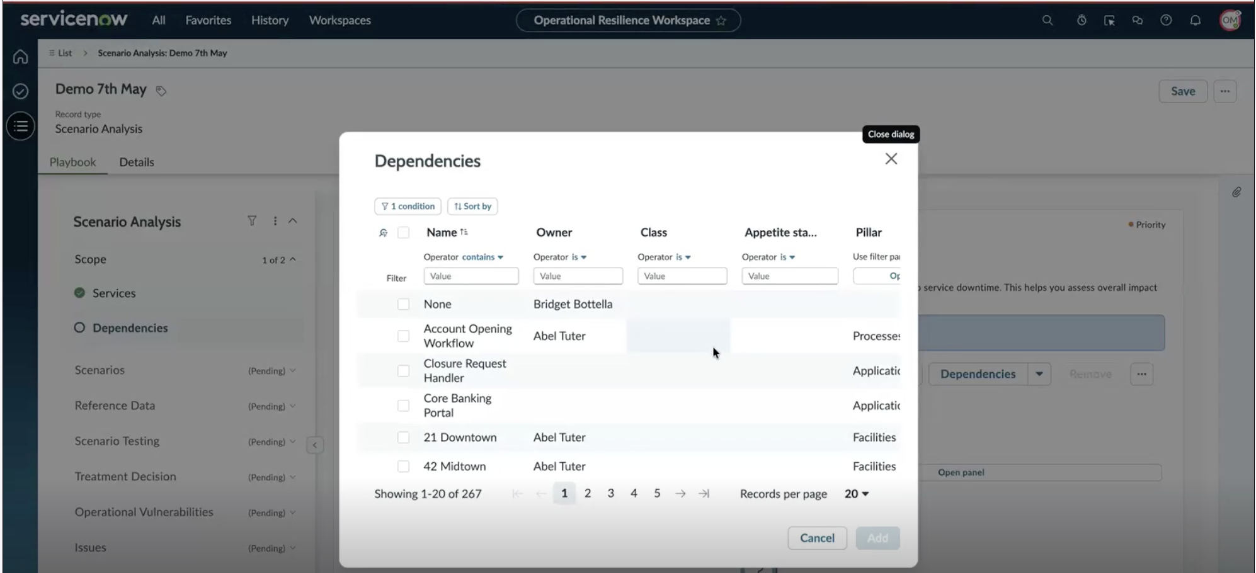Click the Name filter Value field
This screenshot has height=573, width=1256.
tap(471, 276)
